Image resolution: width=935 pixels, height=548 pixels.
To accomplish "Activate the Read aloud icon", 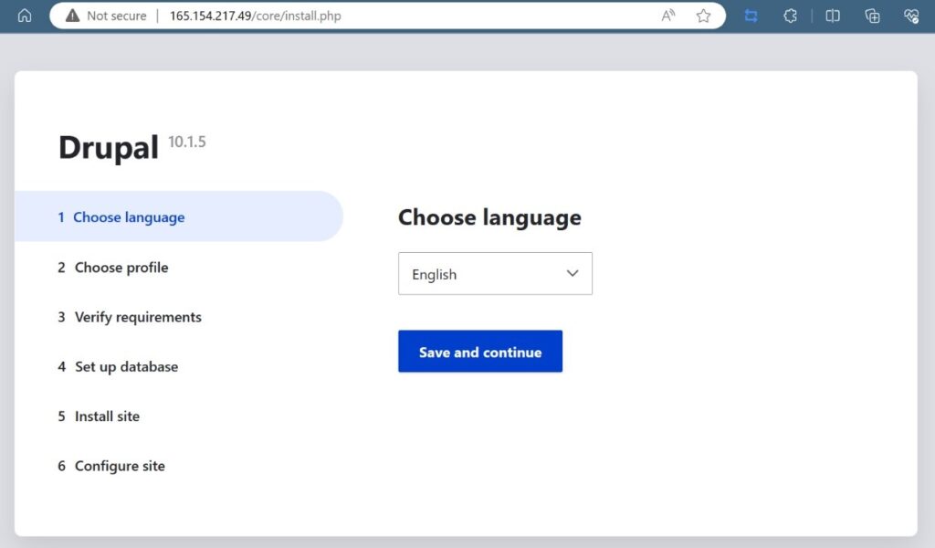I will point(668,16).
